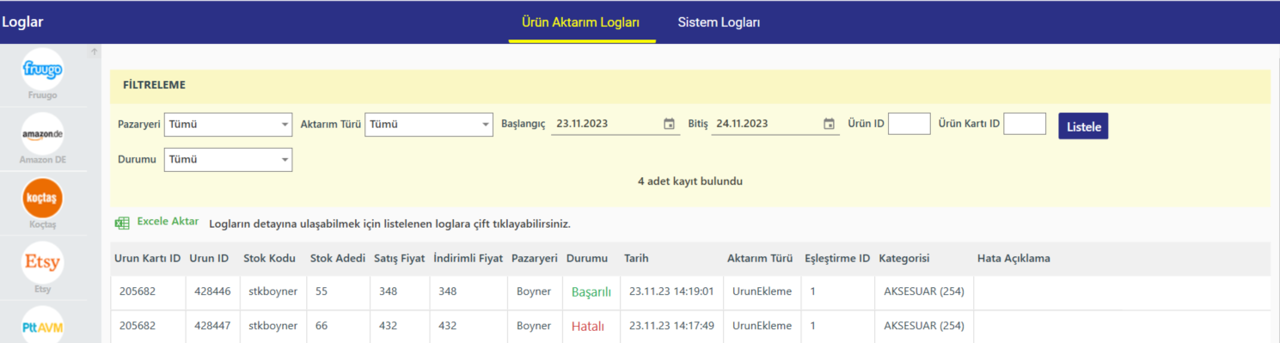Click the date cell 23.11.23 14:17:49
Viewport: 1280px width, 343px height.
[x=671, y=327]
